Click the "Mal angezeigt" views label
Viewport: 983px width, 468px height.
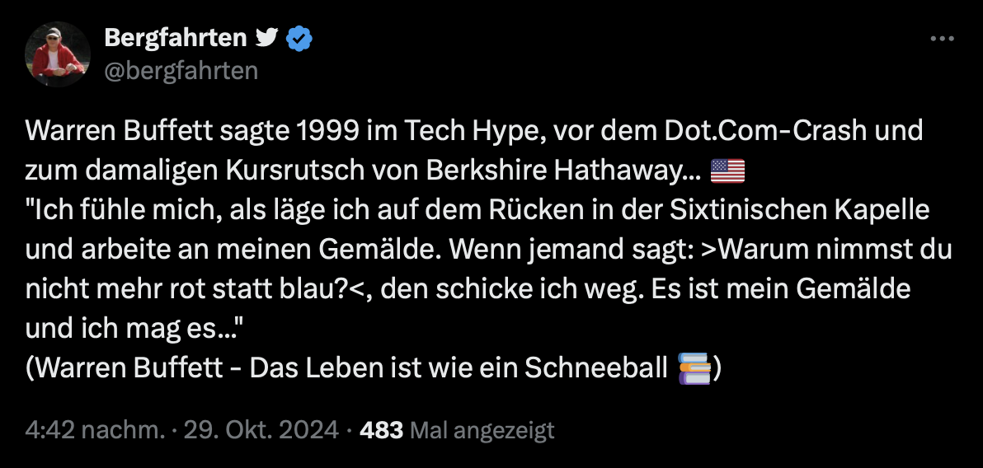pos(482,430)
